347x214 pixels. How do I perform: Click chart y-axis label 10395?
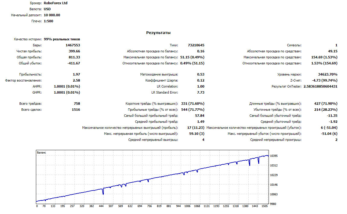pyautogui.click(x=274, y=156)
